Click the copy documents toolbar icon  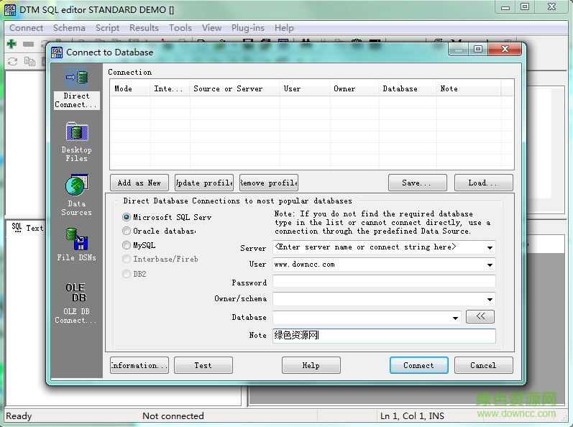29,61
